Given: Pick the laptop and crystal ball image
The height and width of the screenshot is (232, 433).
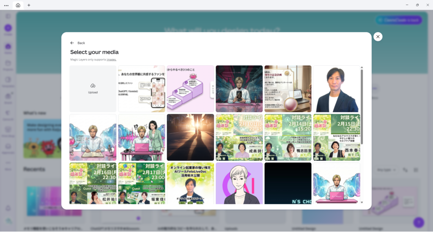Looking at the screenshot, I should pyautogui.click(x=288, y=89).
